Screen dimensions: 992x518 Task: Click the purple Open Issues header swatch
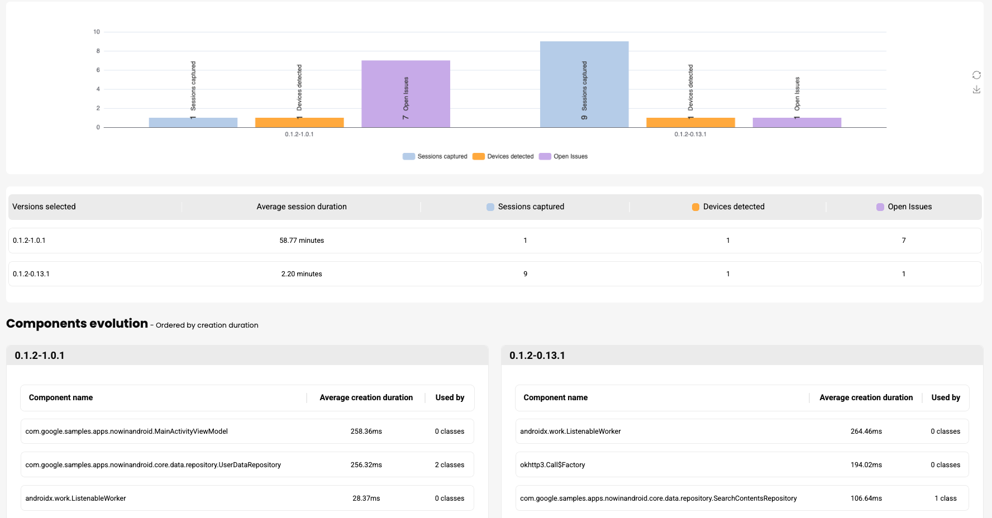(x=880, y=207)
